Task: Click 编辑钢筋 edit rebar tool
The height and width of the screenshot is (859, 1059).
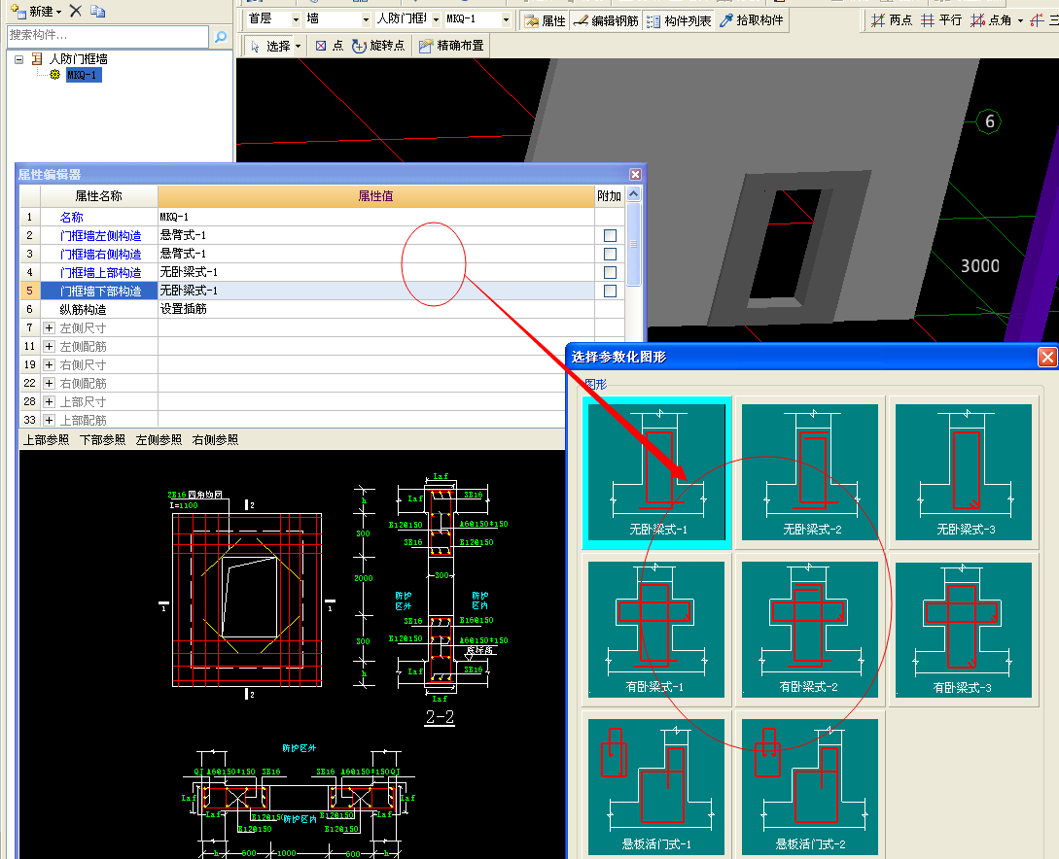Action: point(606,21)
